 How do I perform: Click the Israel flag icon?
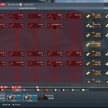point(83,90)
